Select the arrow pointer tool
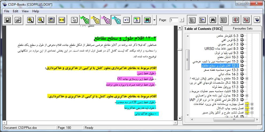265x132 pixels. pos(74,20)
